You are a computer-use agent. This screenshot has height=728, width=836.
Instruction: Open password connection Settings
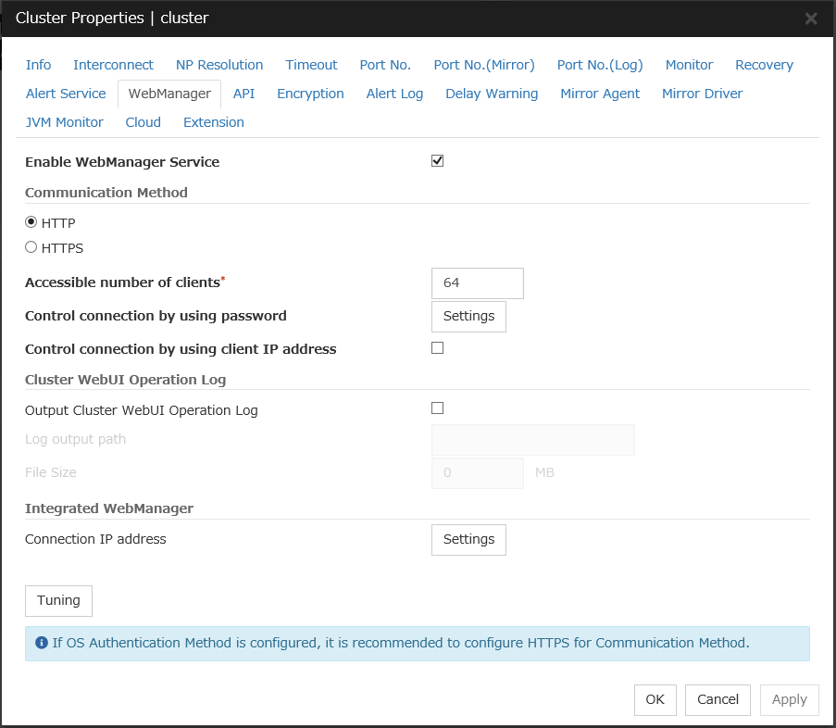point(468,316)
